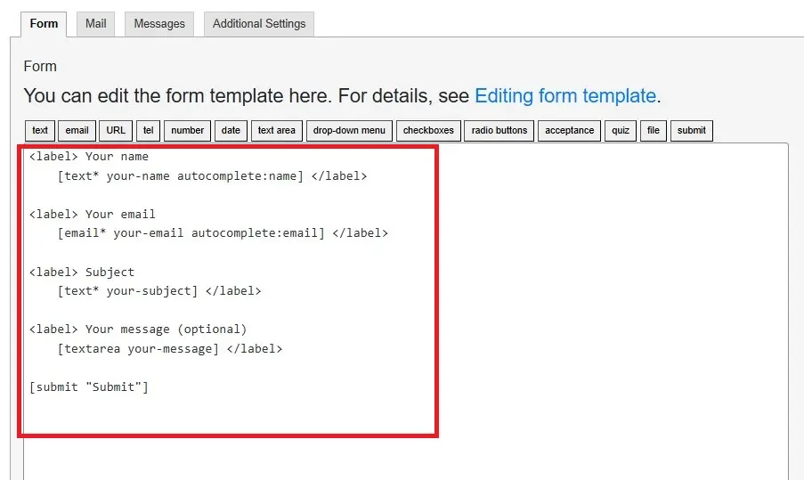Insert a text field tag

[x=40, y=131]
